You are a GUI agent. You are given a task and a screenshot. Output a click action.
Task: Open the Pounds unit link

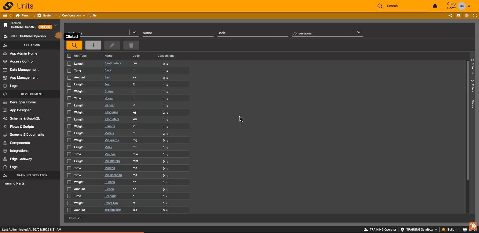coord(110,126)
